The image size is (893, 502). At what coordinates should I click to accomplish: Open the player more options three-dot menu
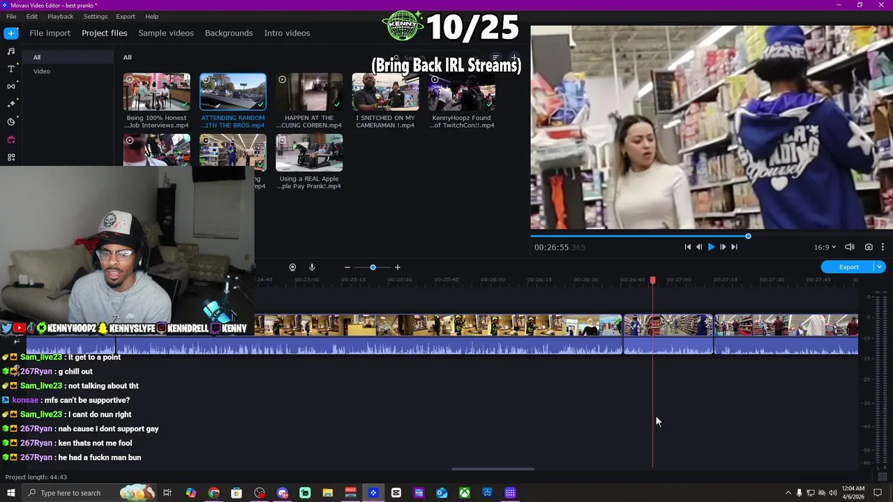tap(883, 247)
